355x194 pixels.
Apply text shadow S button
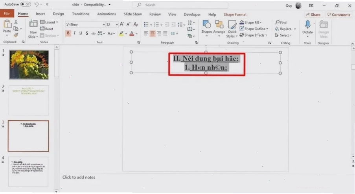click(x=87, y=33)
